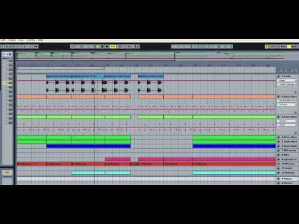Toggle the arrangement Loop switch
The width and height of the screenshot is (299, 224).
click(202, 47)
